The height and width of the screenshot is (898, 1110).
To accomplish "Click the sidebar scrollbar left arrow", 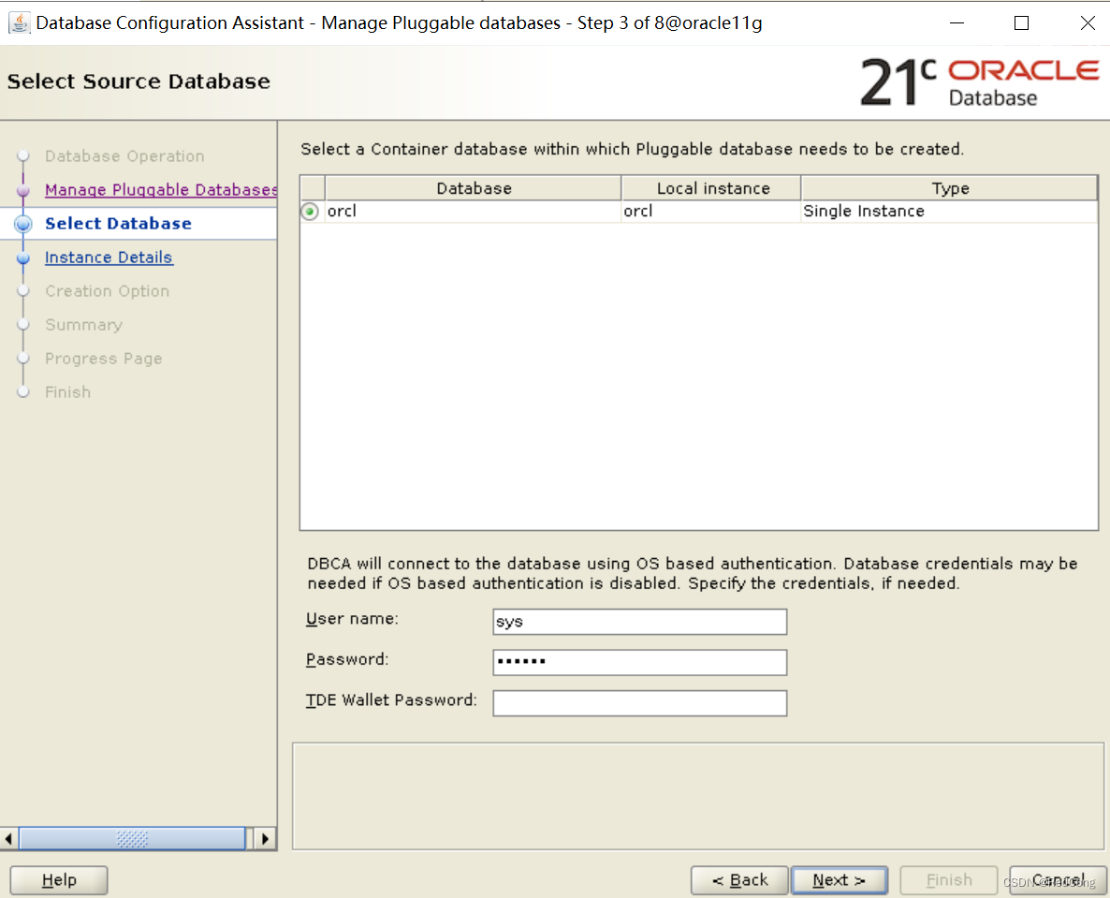I will click(x=8, y=838).
